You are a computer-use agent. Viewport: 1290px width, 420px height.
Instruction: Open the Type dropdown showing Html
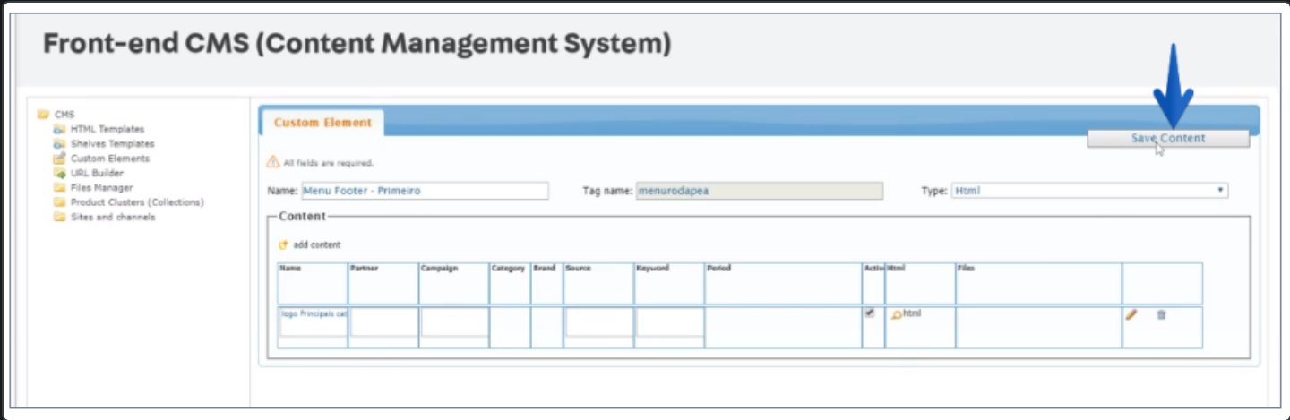pos(1088,191)
